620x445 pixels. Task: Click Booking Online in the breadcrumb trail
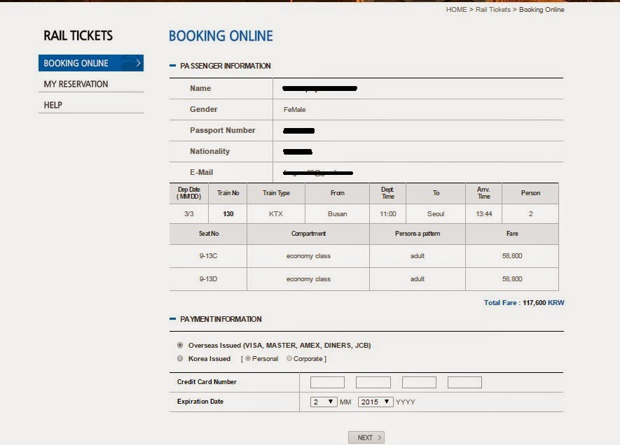[541, 10]
